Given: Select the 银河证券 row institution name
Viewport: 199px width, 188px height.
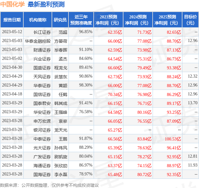Looking at the screenshot, I should [x=42, y=130].
